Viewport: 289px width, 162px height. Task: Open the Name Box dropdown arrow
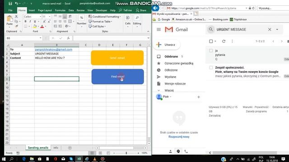(40, 38)
